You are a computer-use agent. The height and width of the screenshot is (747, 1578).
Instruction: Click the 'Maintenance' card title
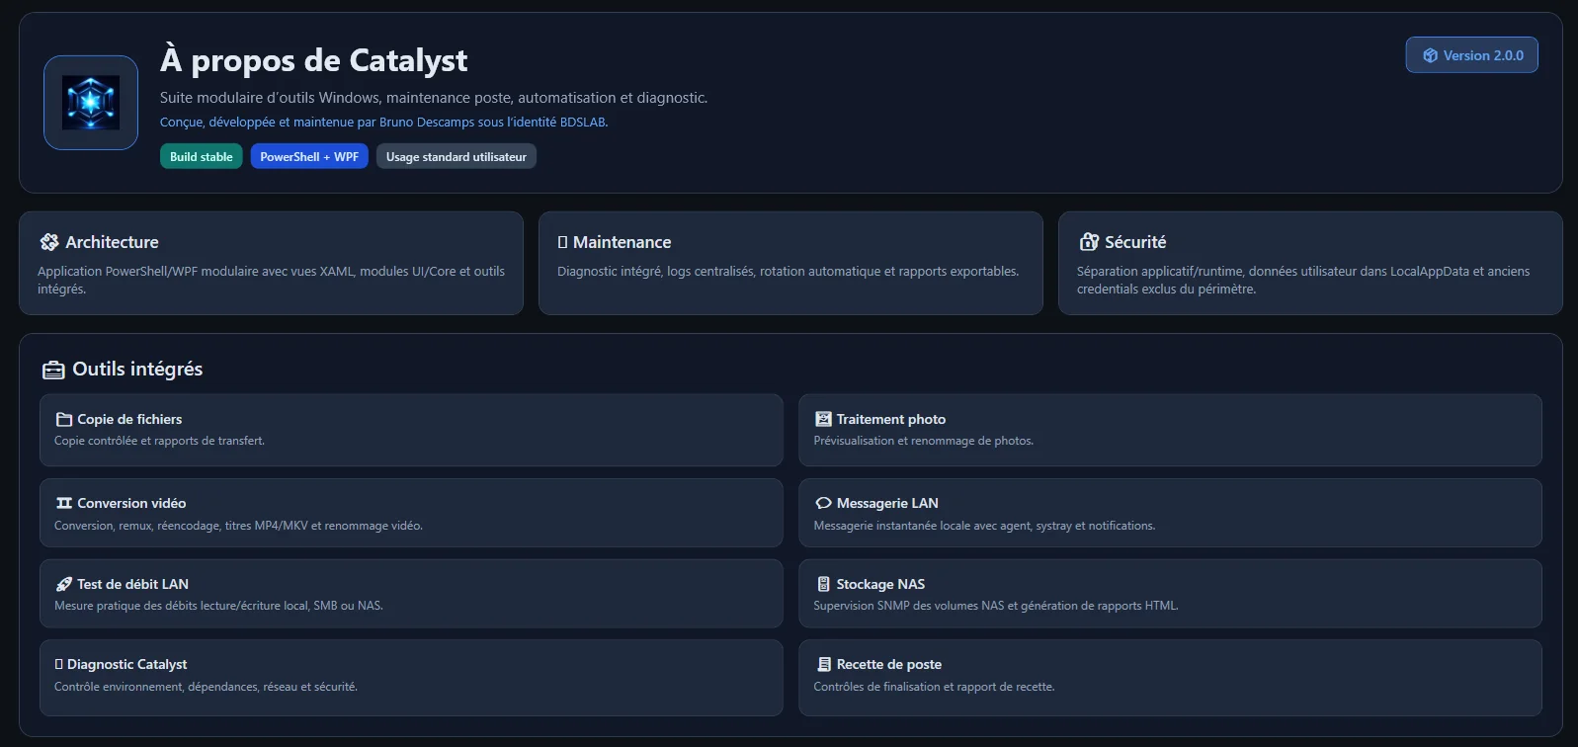(623, 242)
